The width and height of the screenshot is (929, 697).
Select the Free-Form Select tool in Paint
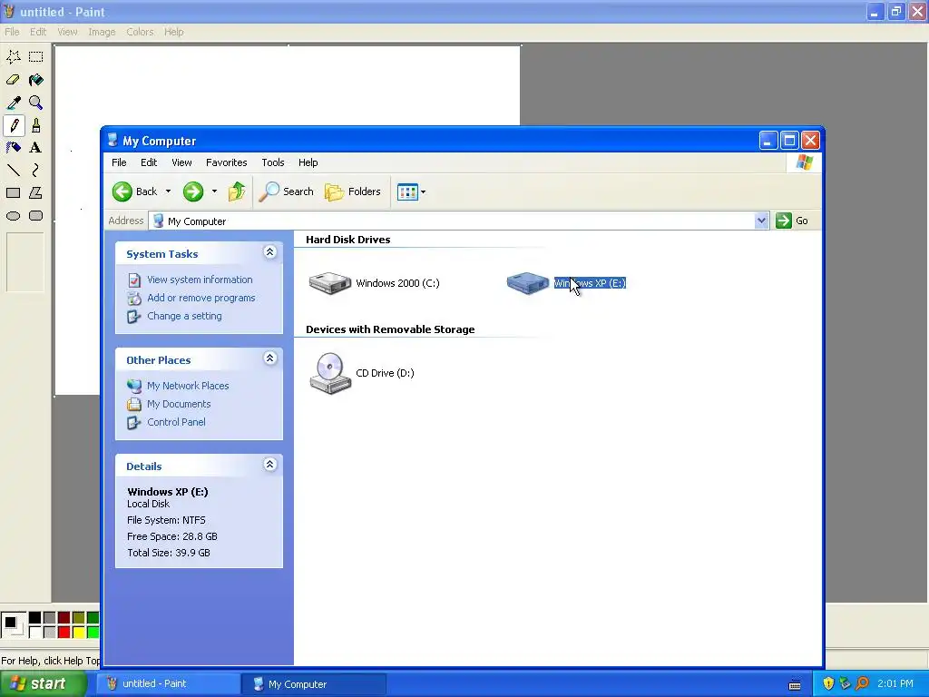coord(13,57)
